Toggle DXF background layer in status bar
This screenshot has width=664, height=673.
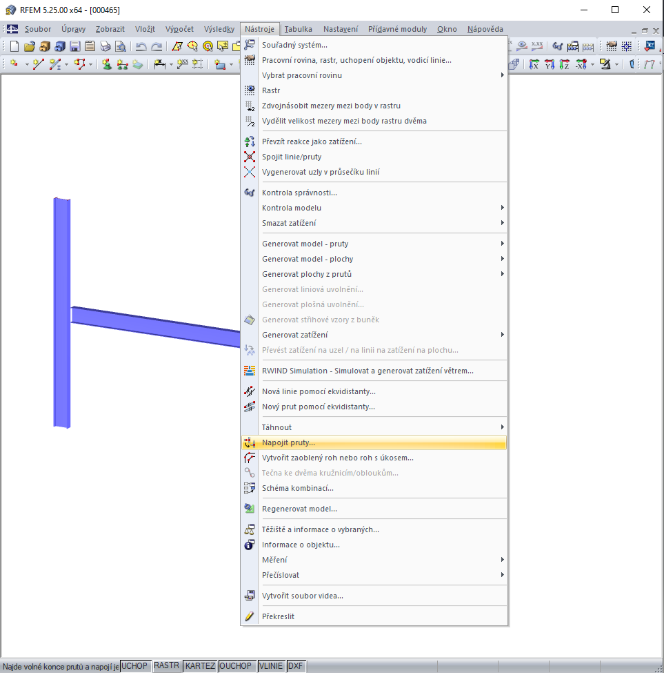(x=296, y=665)
